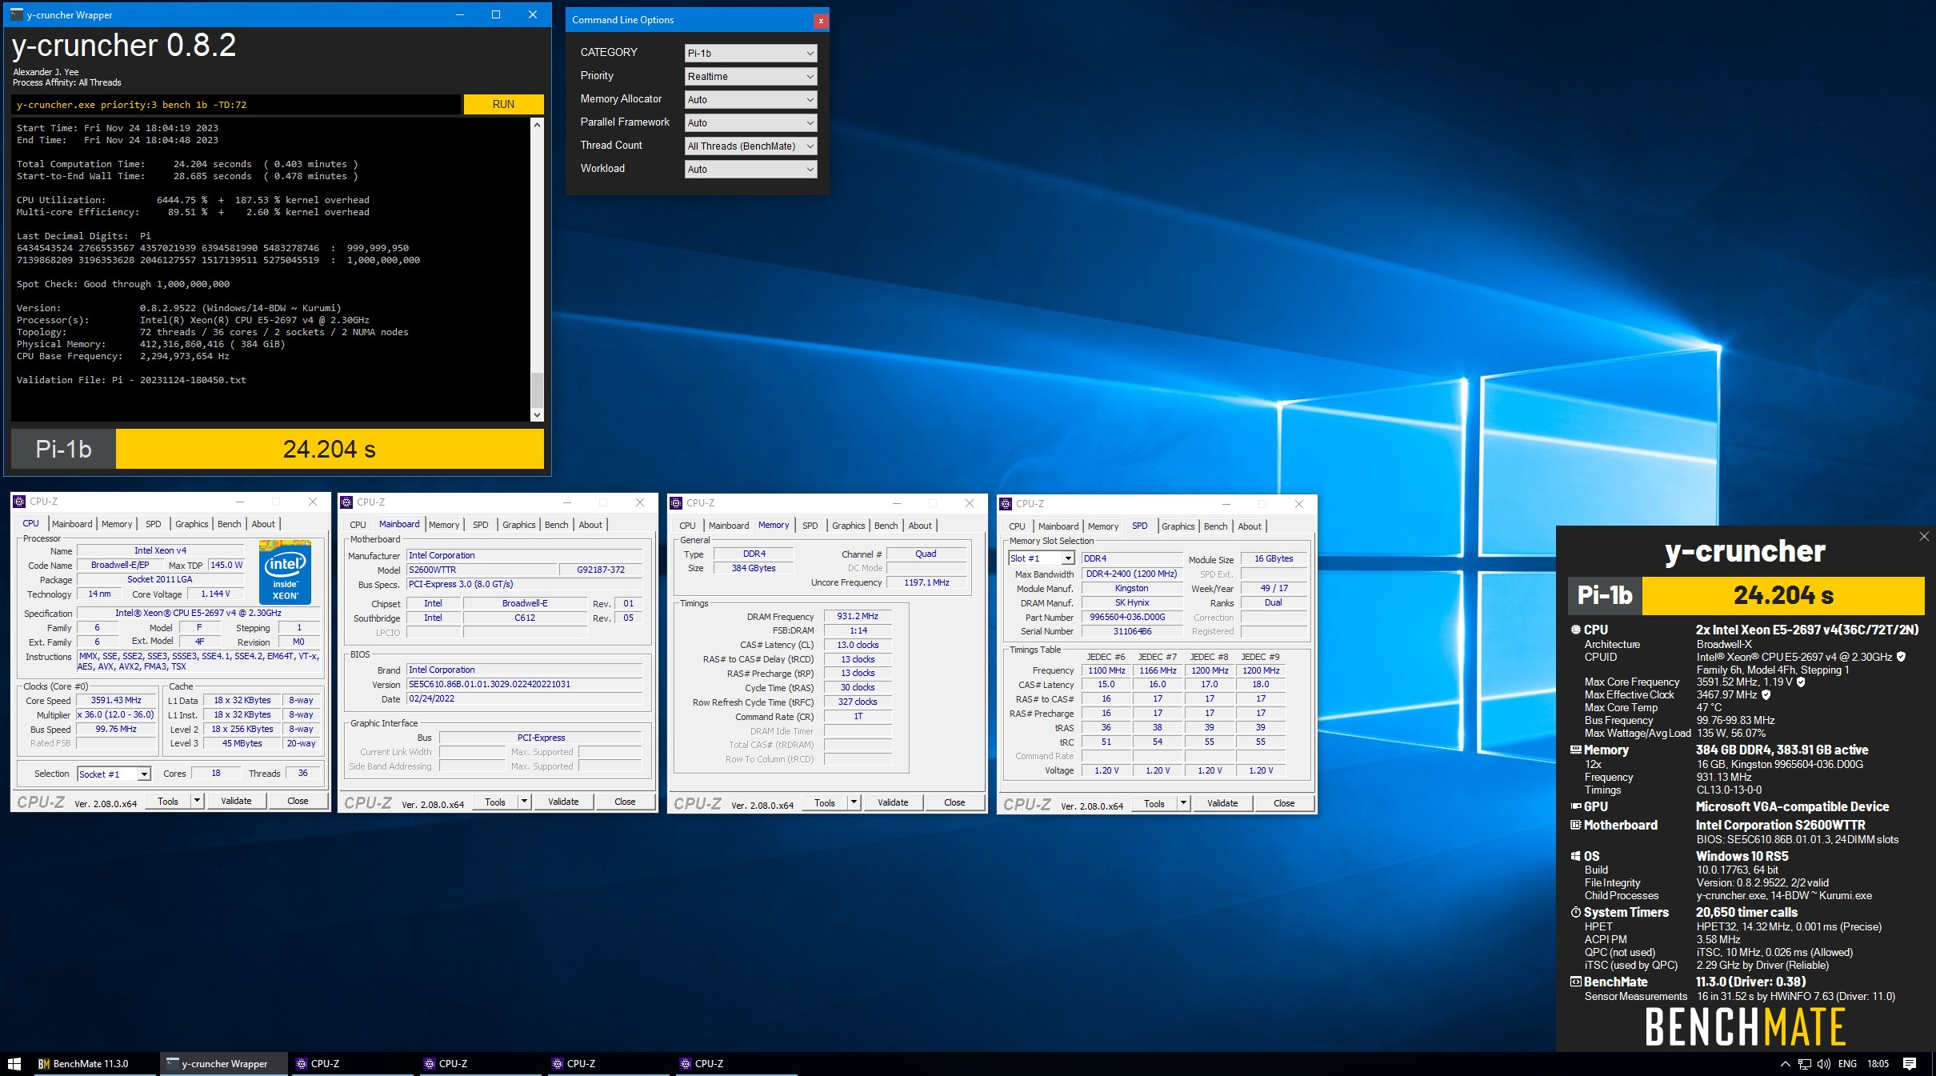This screenshot has width=1936, height=1076.
Task: Close the Command Line Options window
Action: [x=821, y=20]
